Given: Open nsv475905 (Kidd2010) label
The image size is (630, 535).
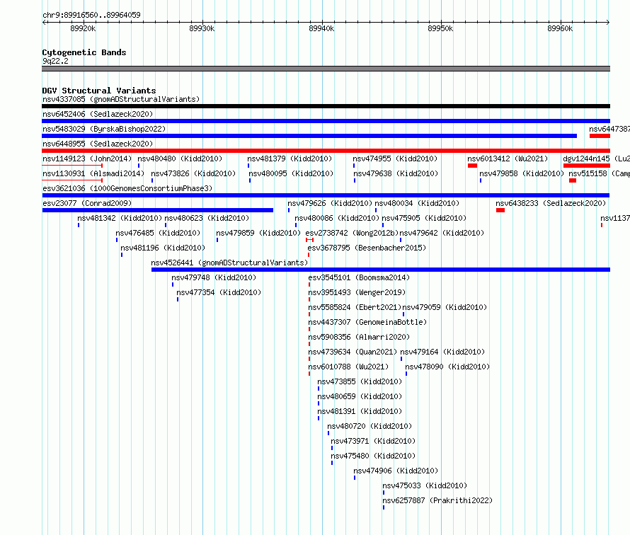Looking at the screenshot, I should 424,218.
